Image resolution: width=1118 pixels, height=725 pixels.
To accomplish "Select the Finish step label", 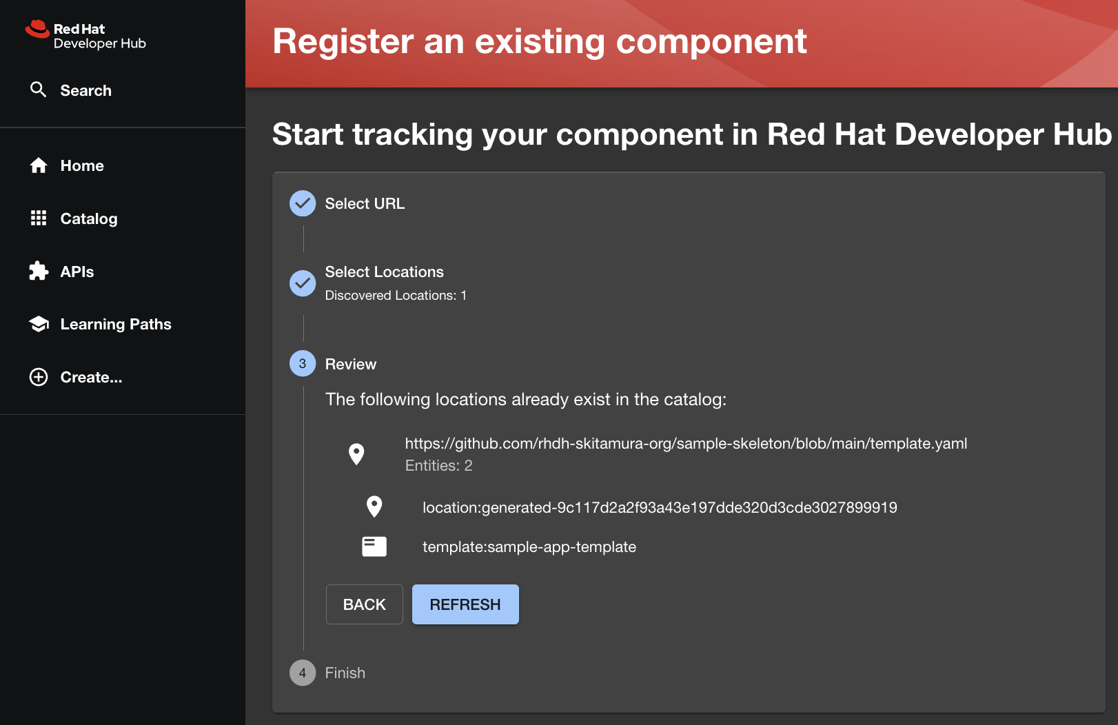I will click(345, 673).
